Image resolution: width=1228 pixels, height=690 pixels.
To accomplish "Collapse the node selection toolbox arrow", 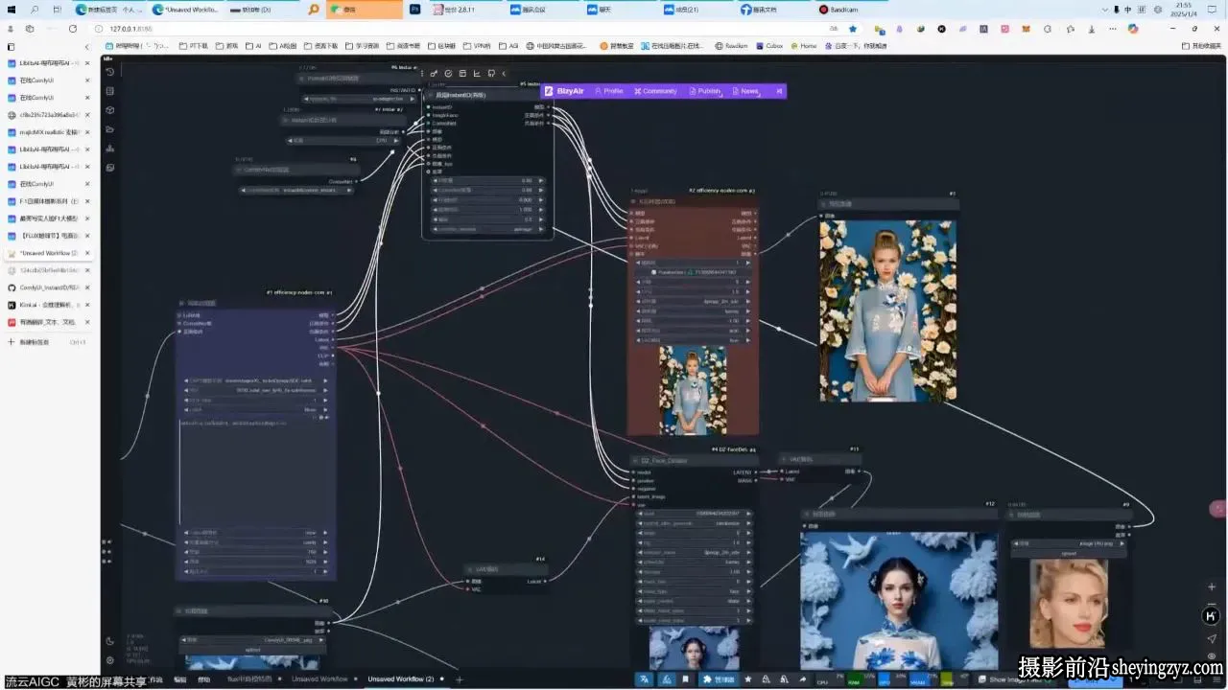I will 504,74.
